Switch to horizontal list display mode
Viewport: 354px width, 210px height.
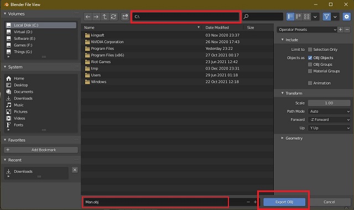pyautogui.click(x=299, y=17)
